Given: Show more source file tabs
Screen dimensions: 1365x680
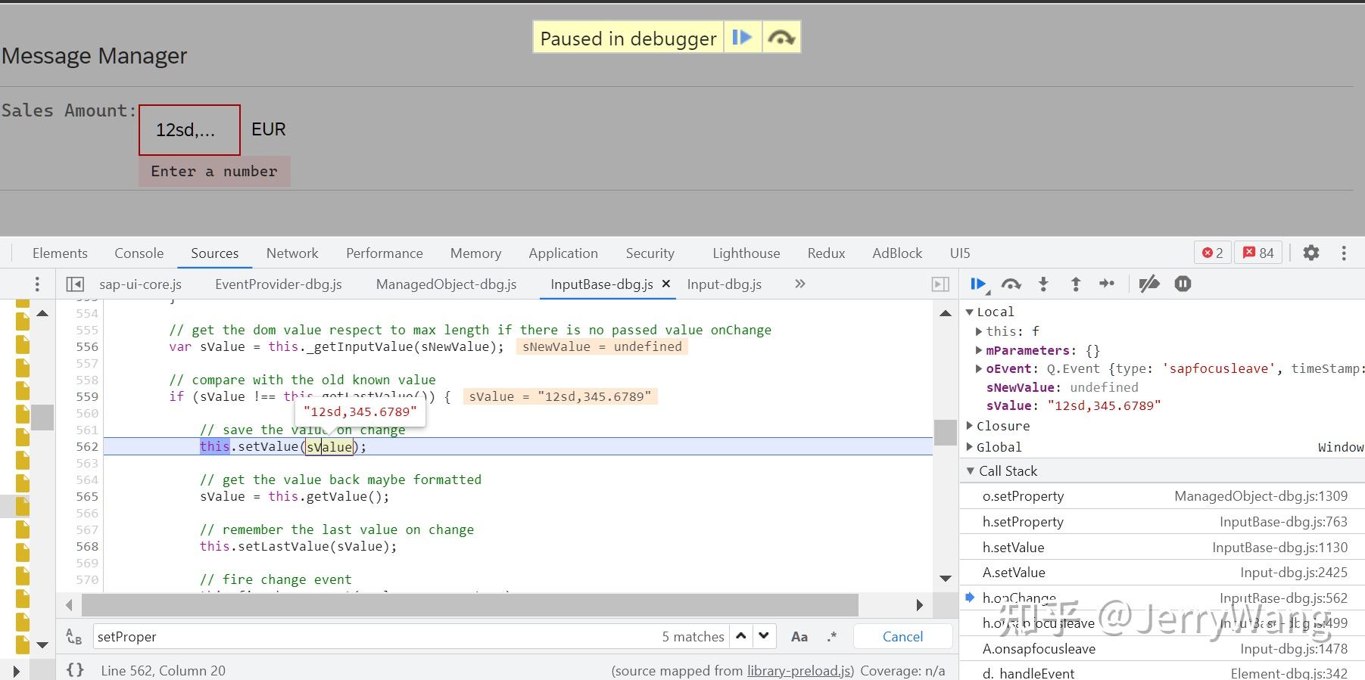Looking at the screenshot, I should click(x=799, y=284).
